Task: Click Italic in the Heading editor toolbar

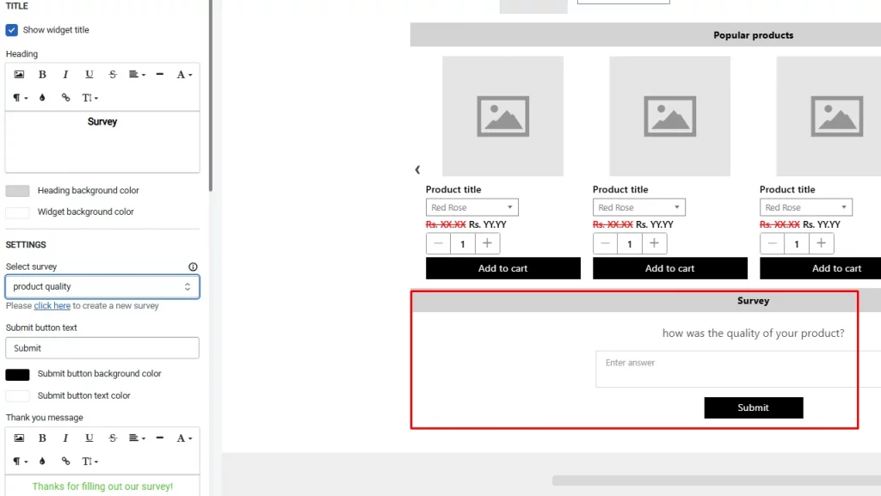Action: point(65,75)
